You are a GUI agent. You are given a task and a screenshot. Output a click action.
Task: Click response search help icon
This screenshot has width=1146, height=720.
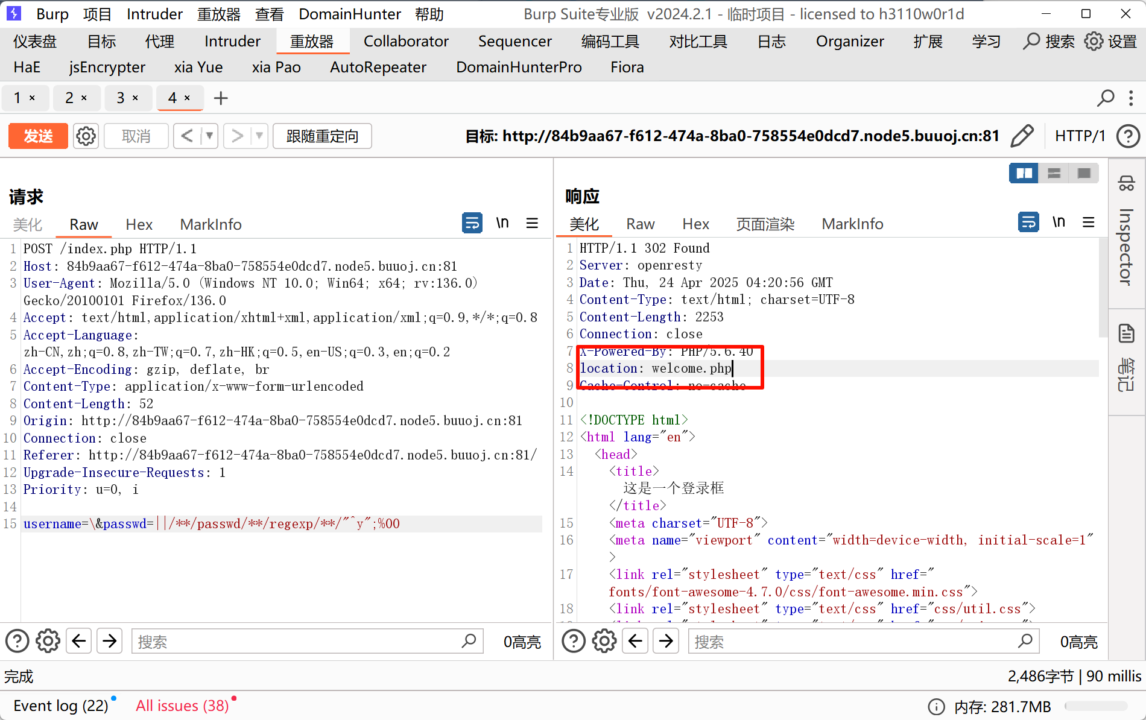tap(574, 641)
